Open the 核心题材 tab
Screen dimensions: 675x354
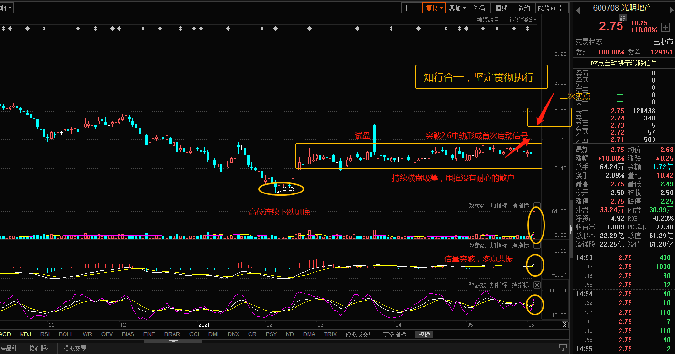tap(41, 348)
